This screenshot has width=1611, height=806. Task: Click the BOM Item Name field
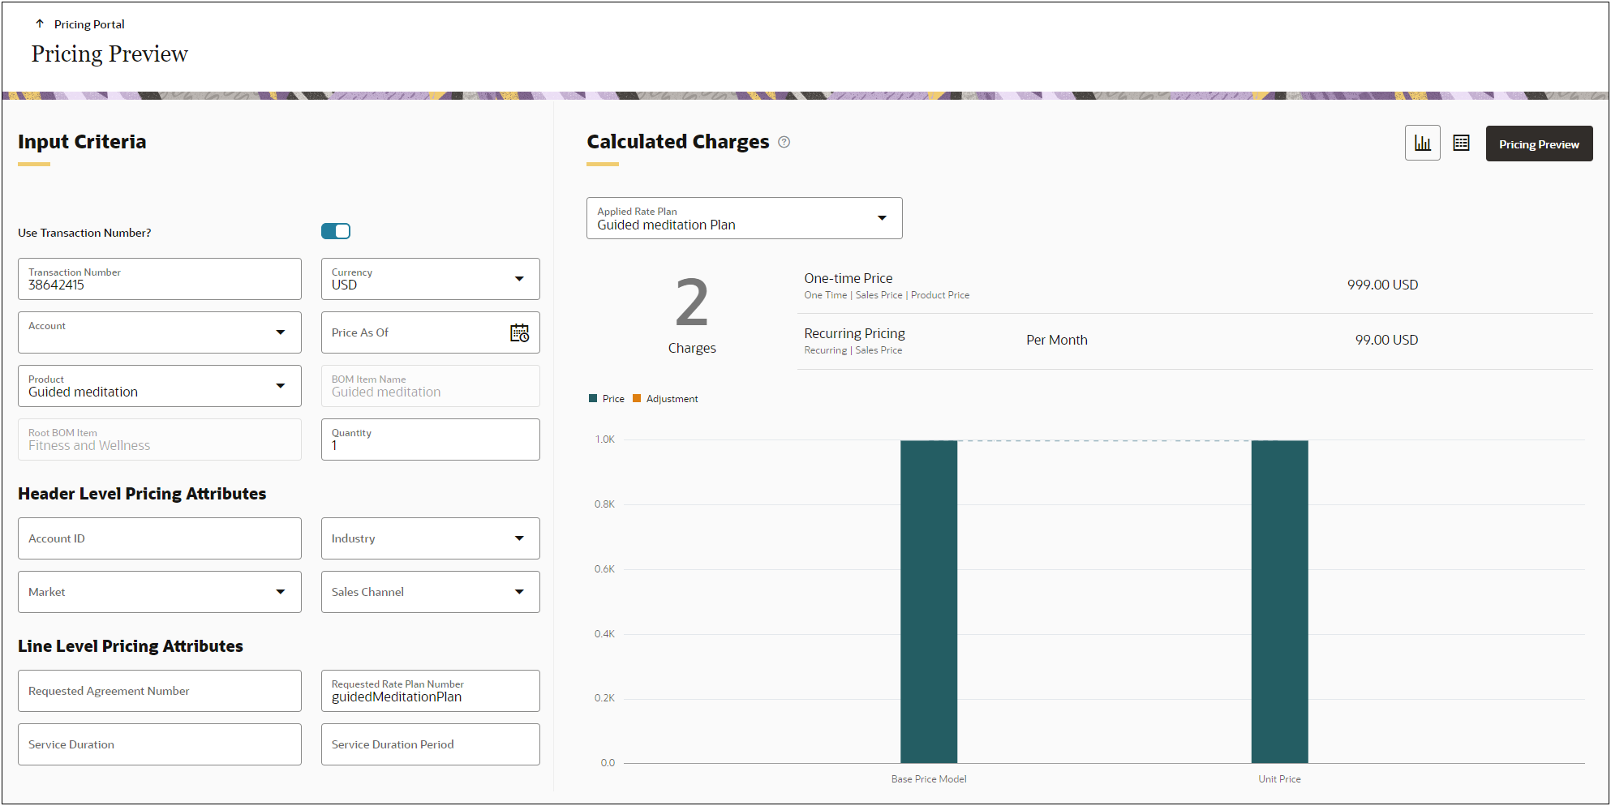pyautogui.click(x=431, y=386)
